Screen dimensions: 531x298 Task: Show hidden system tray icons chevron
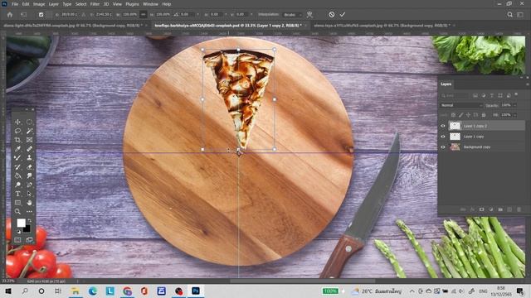pyautogui.click(x=412, y=291)
